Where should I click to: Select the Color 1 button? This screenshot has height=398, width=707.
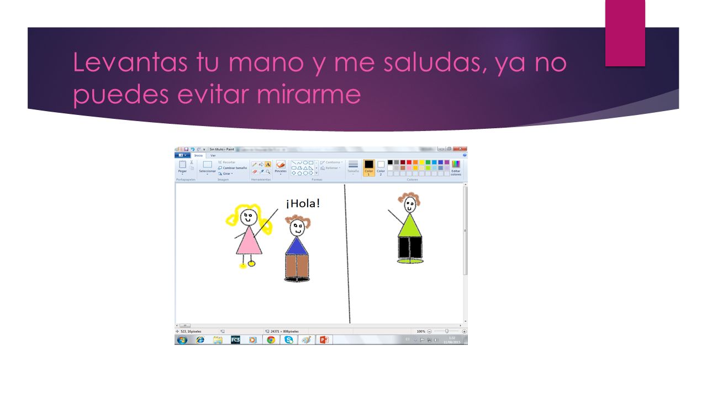(x=369, y=167)
